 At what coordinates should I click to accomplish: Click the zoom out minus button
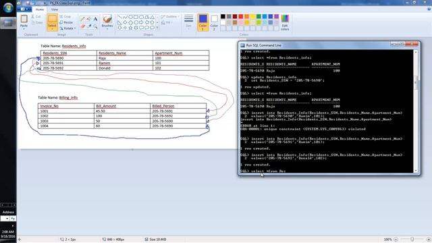(396, 240)
